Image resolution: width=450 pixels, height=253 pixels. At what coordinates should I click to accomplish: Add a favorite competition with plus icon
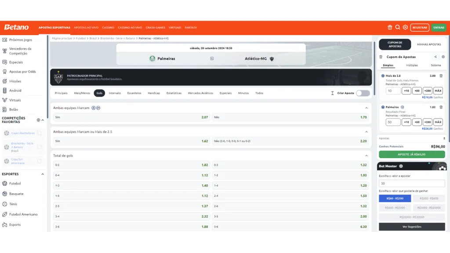coord(38,120)
